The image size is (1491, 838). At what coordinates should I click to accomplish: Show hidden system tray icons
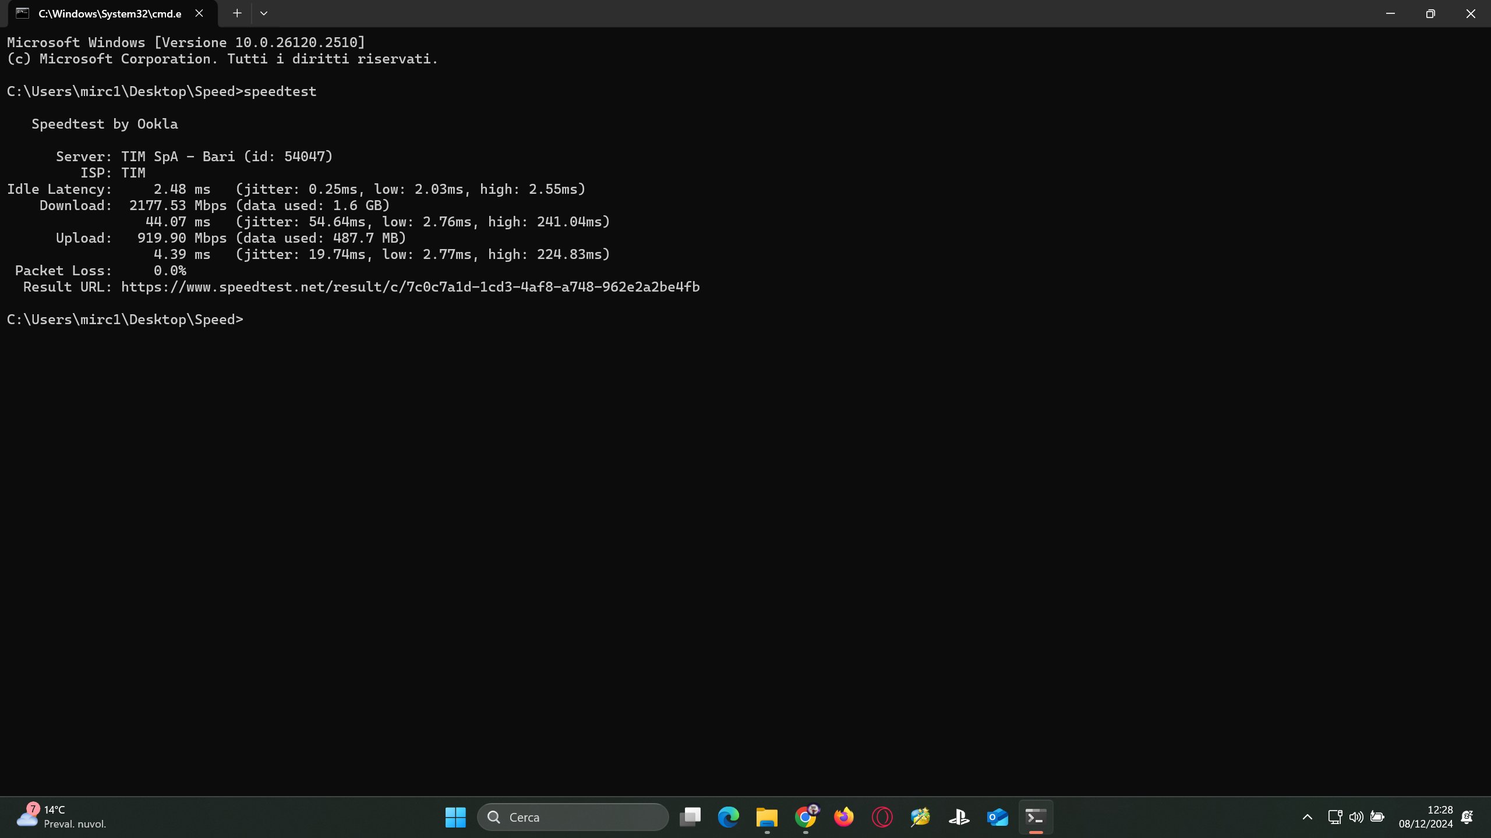pyautogui.click(x=1308, y=817)
